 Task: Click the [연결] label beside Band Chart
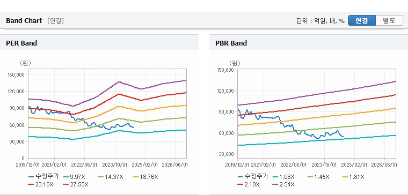(x=55, y=21)
